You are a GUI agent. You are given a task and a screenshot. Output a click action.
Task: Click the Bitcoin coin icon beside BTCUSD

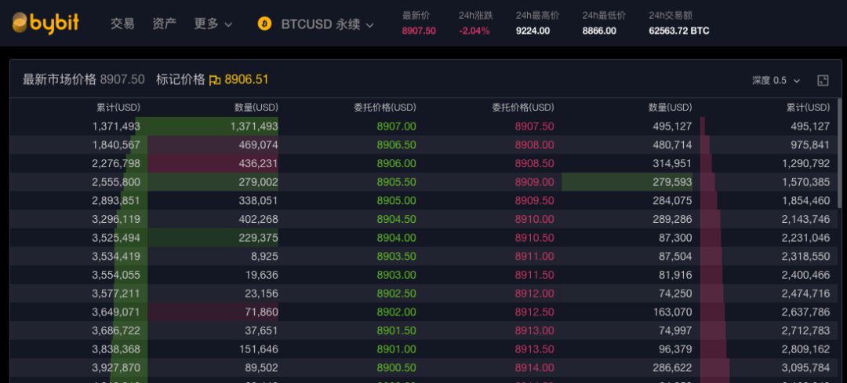tap(264, 24)
